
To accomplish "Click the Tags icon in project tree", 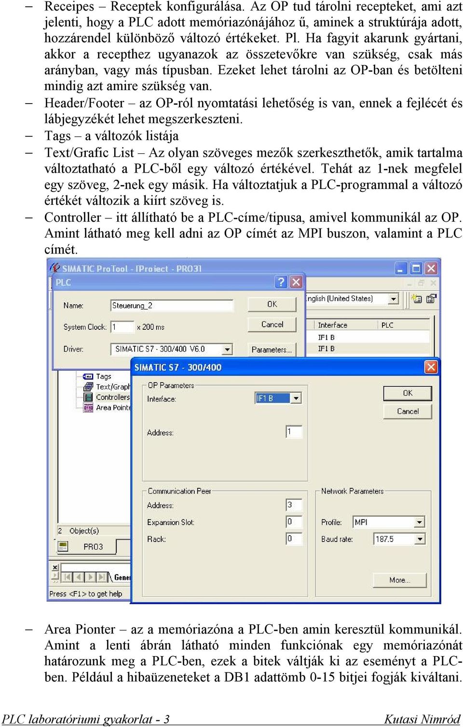I will (x=88, y=377).
